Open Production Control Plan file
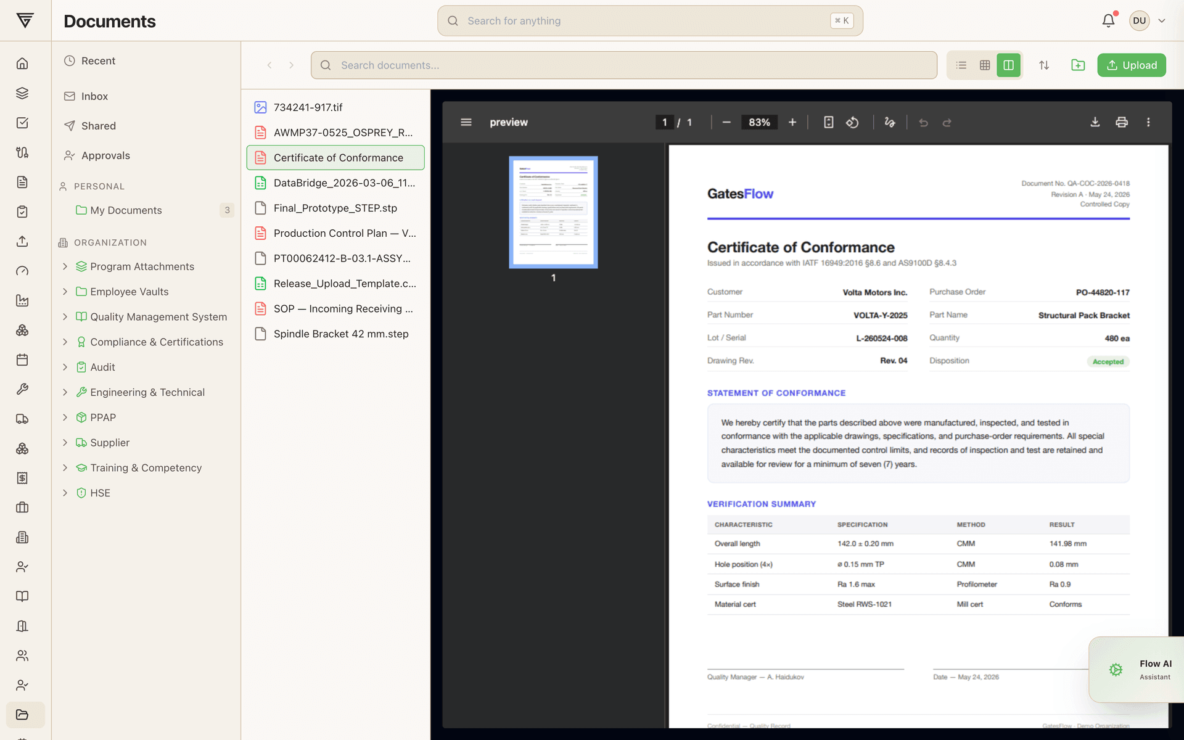 click(335, 233)
